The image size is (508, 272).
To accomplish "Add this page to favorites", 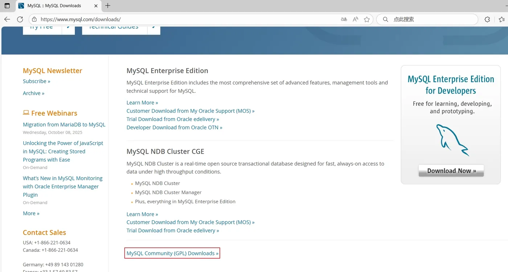I will pyautogui.click(x=367, y=20).
